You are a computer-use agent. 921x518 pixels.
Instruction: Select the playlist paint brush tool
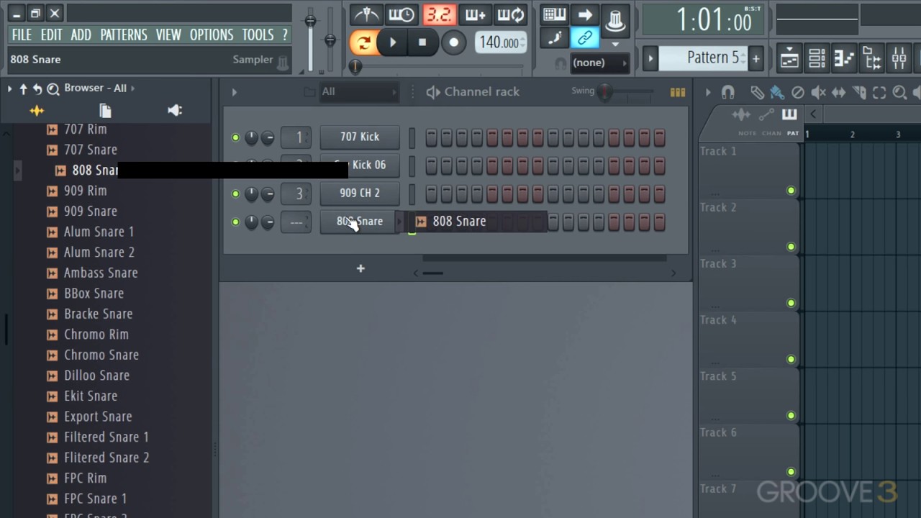tap(777, 92)
